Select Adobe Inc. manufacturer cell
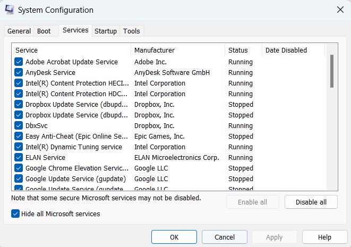 click(150, 62)
